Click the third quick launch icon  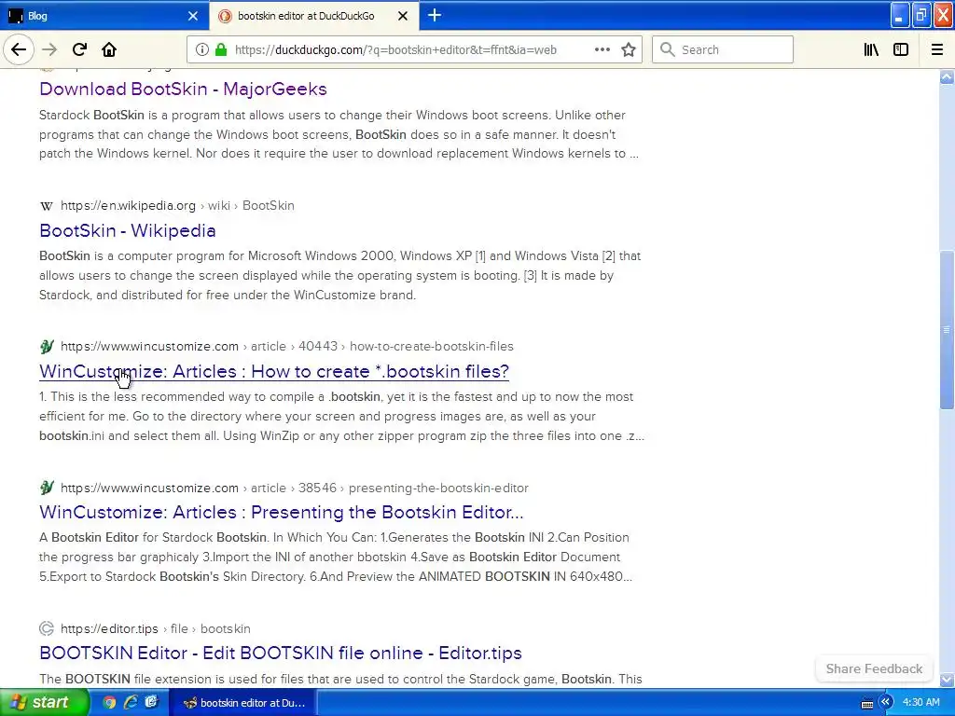[150, 703]
